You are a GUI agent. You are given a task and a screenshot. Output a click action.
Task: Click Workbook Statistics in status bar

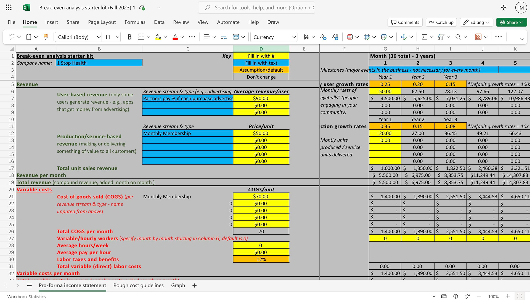coord(26,296)
